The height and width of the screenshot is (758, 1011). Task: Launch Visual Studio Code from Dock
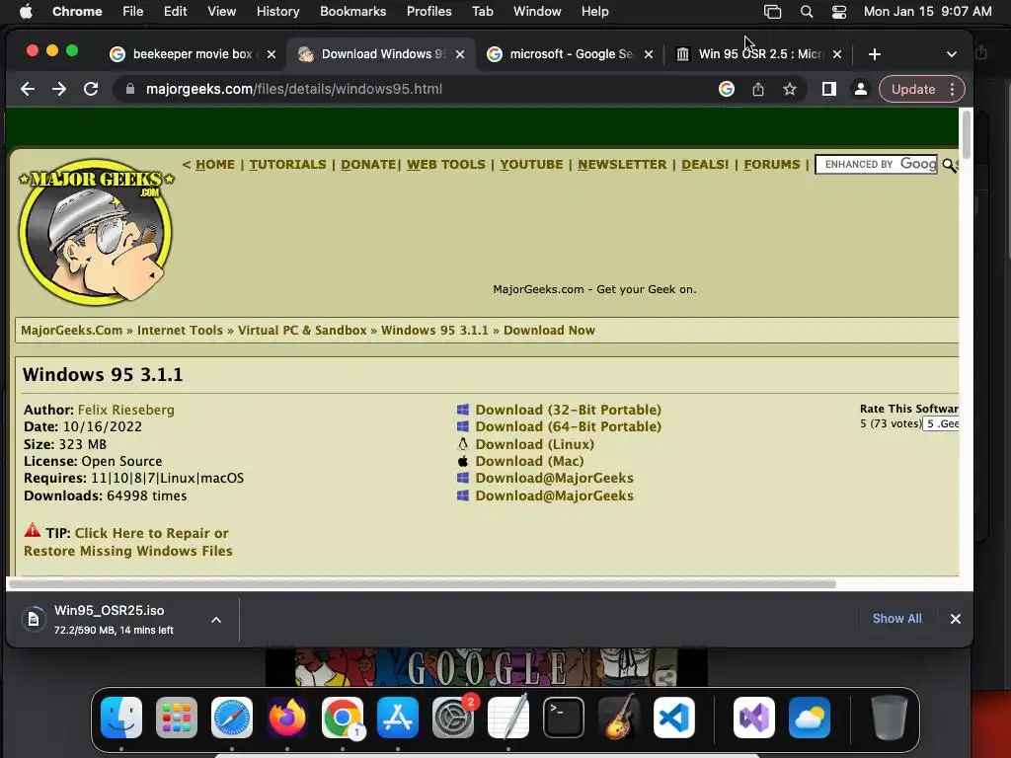673,718
